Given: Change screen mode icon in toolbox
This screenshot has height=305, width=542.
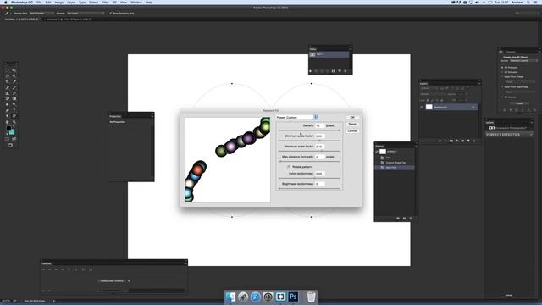Looking at the screenshot, I should point(11,145).
